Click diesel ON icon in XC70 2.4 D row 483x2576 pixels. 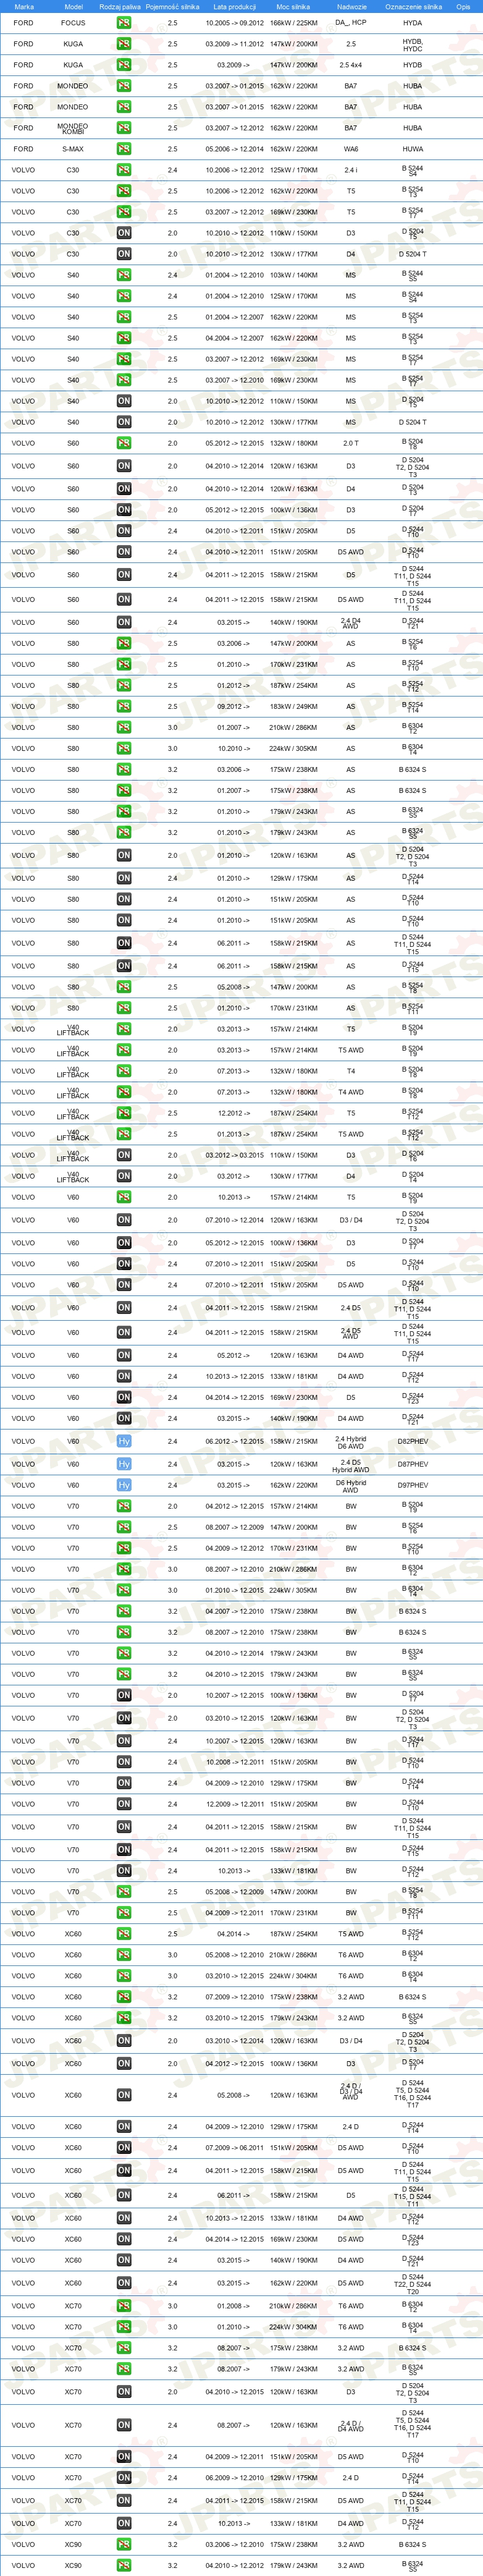pos(124,2478)
